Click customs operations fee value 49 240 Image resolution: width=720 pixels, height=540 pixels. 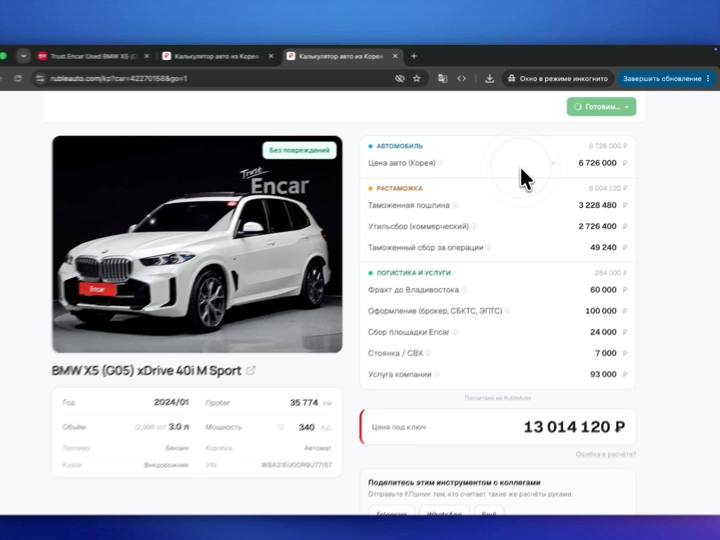[x=603, y=247]
